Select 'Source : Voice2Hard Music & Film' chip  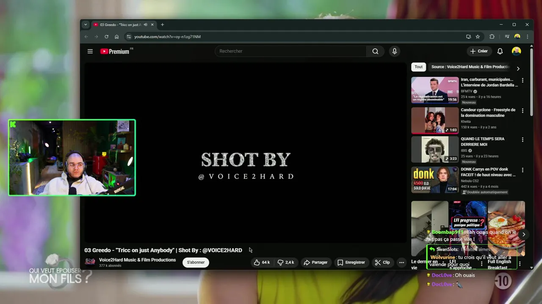(470, 67)
